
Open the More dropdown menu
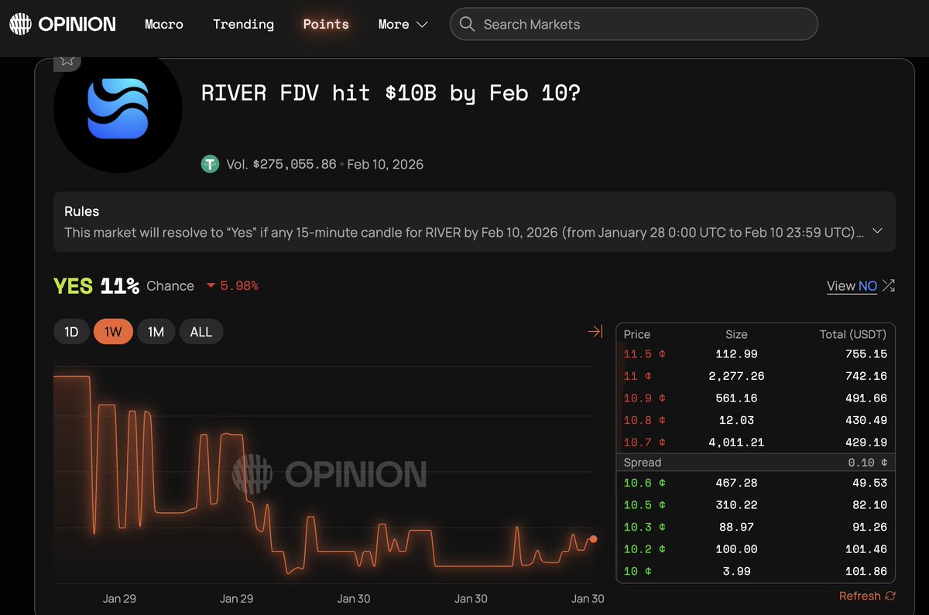pos(403,24)
